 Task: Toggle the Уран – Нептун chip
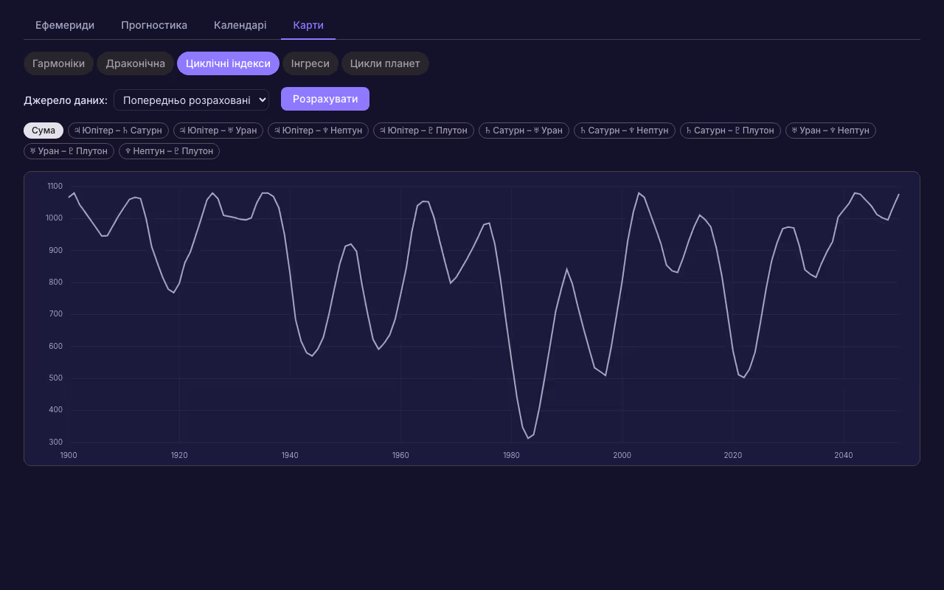pyautogui.click(x=830, y=131)
